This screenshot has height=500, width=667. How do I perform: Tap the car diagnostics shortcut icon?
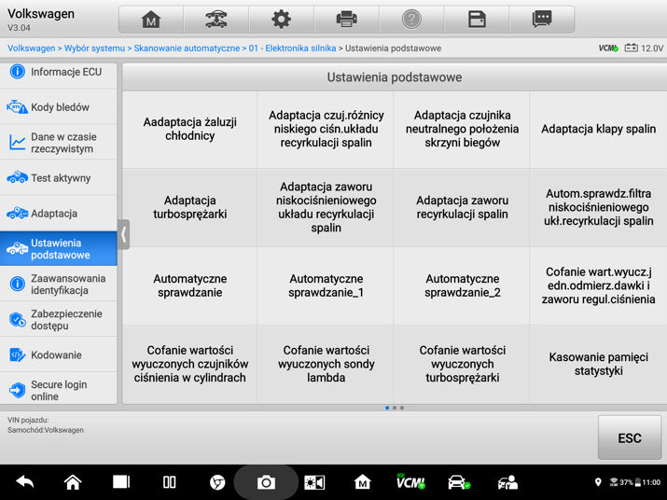tap(459, 482)
